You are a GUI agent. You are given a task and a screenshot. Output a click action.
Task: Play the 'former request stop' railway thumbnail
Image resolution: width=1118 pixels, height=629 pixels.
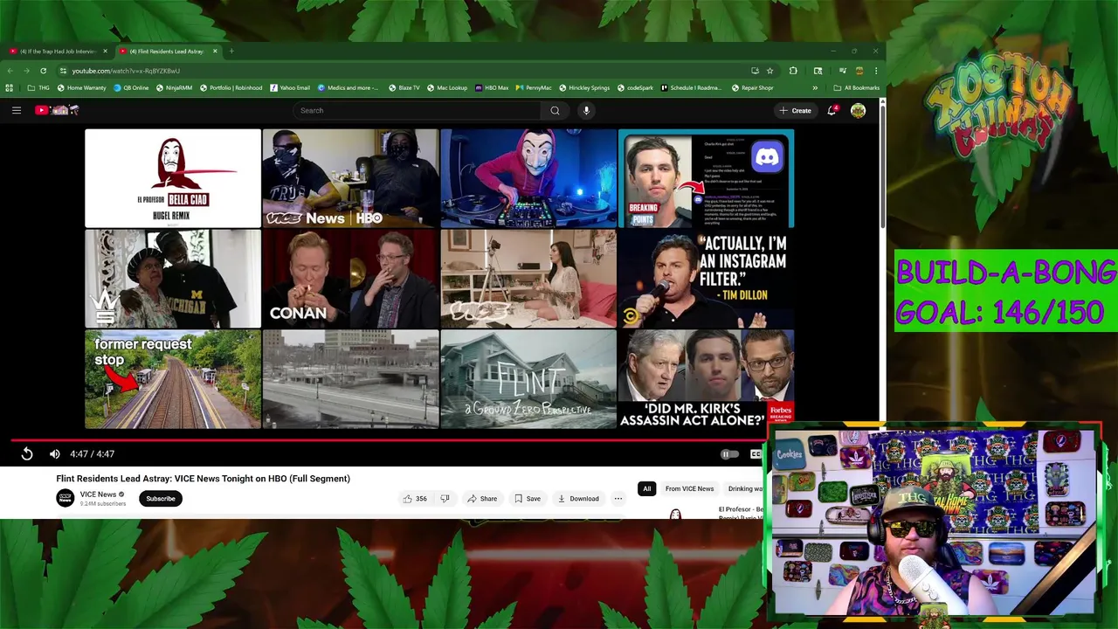[x=173, y=379]
